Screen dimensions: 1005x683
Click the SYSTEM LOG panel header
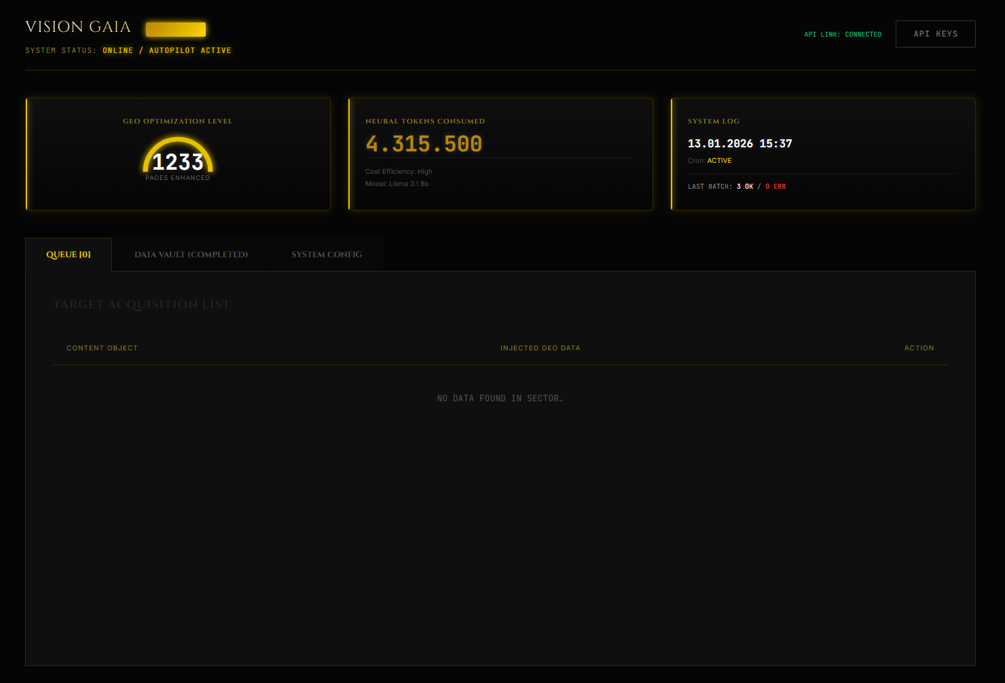tap(714, 121)
